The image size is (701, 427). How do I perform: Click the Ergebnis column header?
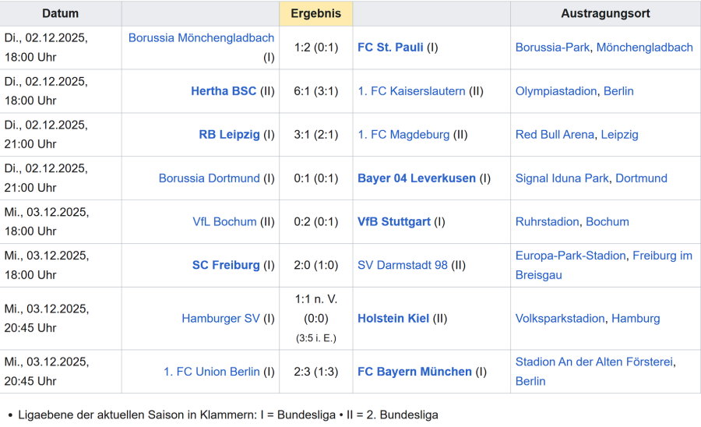[315, 13]
